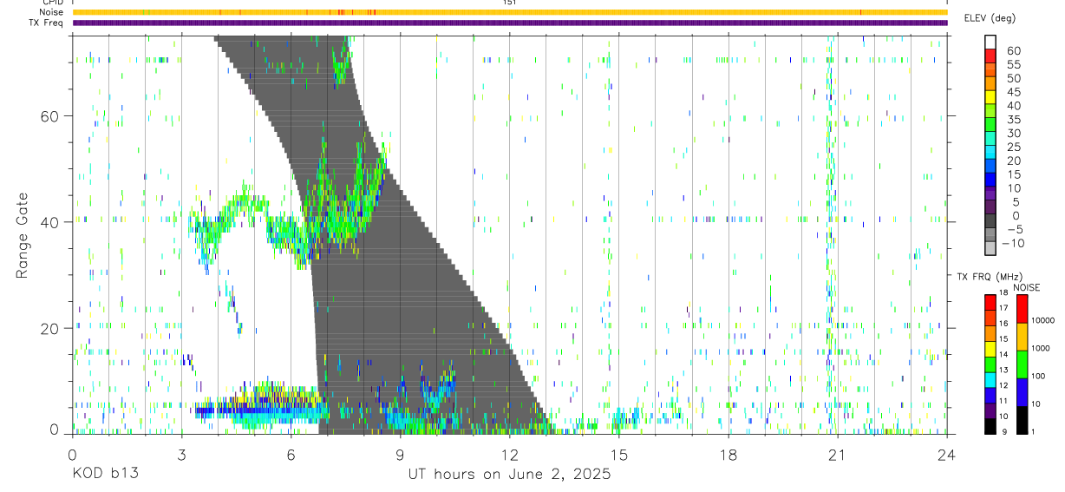1065x492 pixels.
Task: Click the x-axis tick label '21'
Action: [x=837, y=453]
